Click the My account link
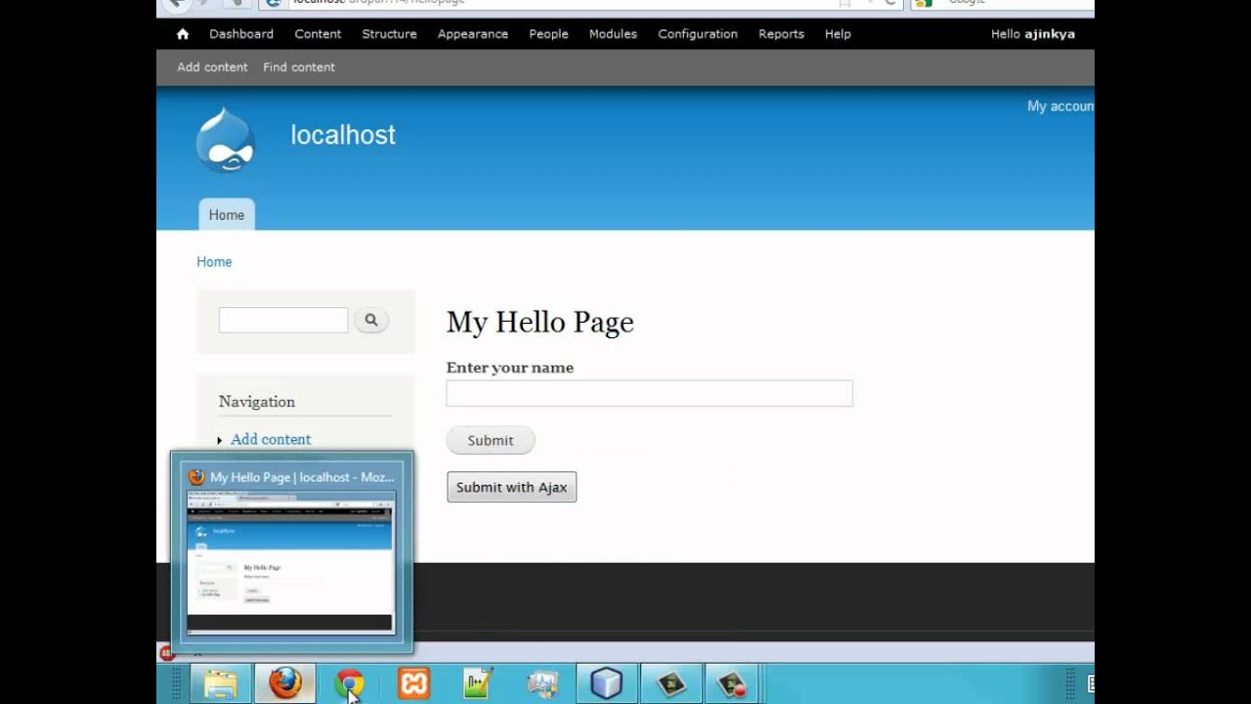The height and width of the screenshot is (704, 1251). (x=1060, y=107)
